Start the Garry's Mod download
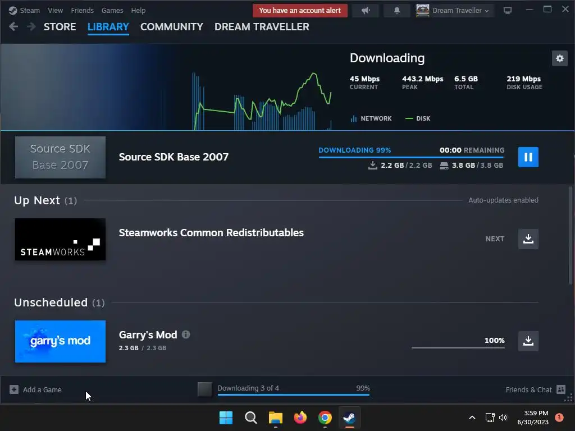This screenshot has height=431, width=575. tap(528, 341)
